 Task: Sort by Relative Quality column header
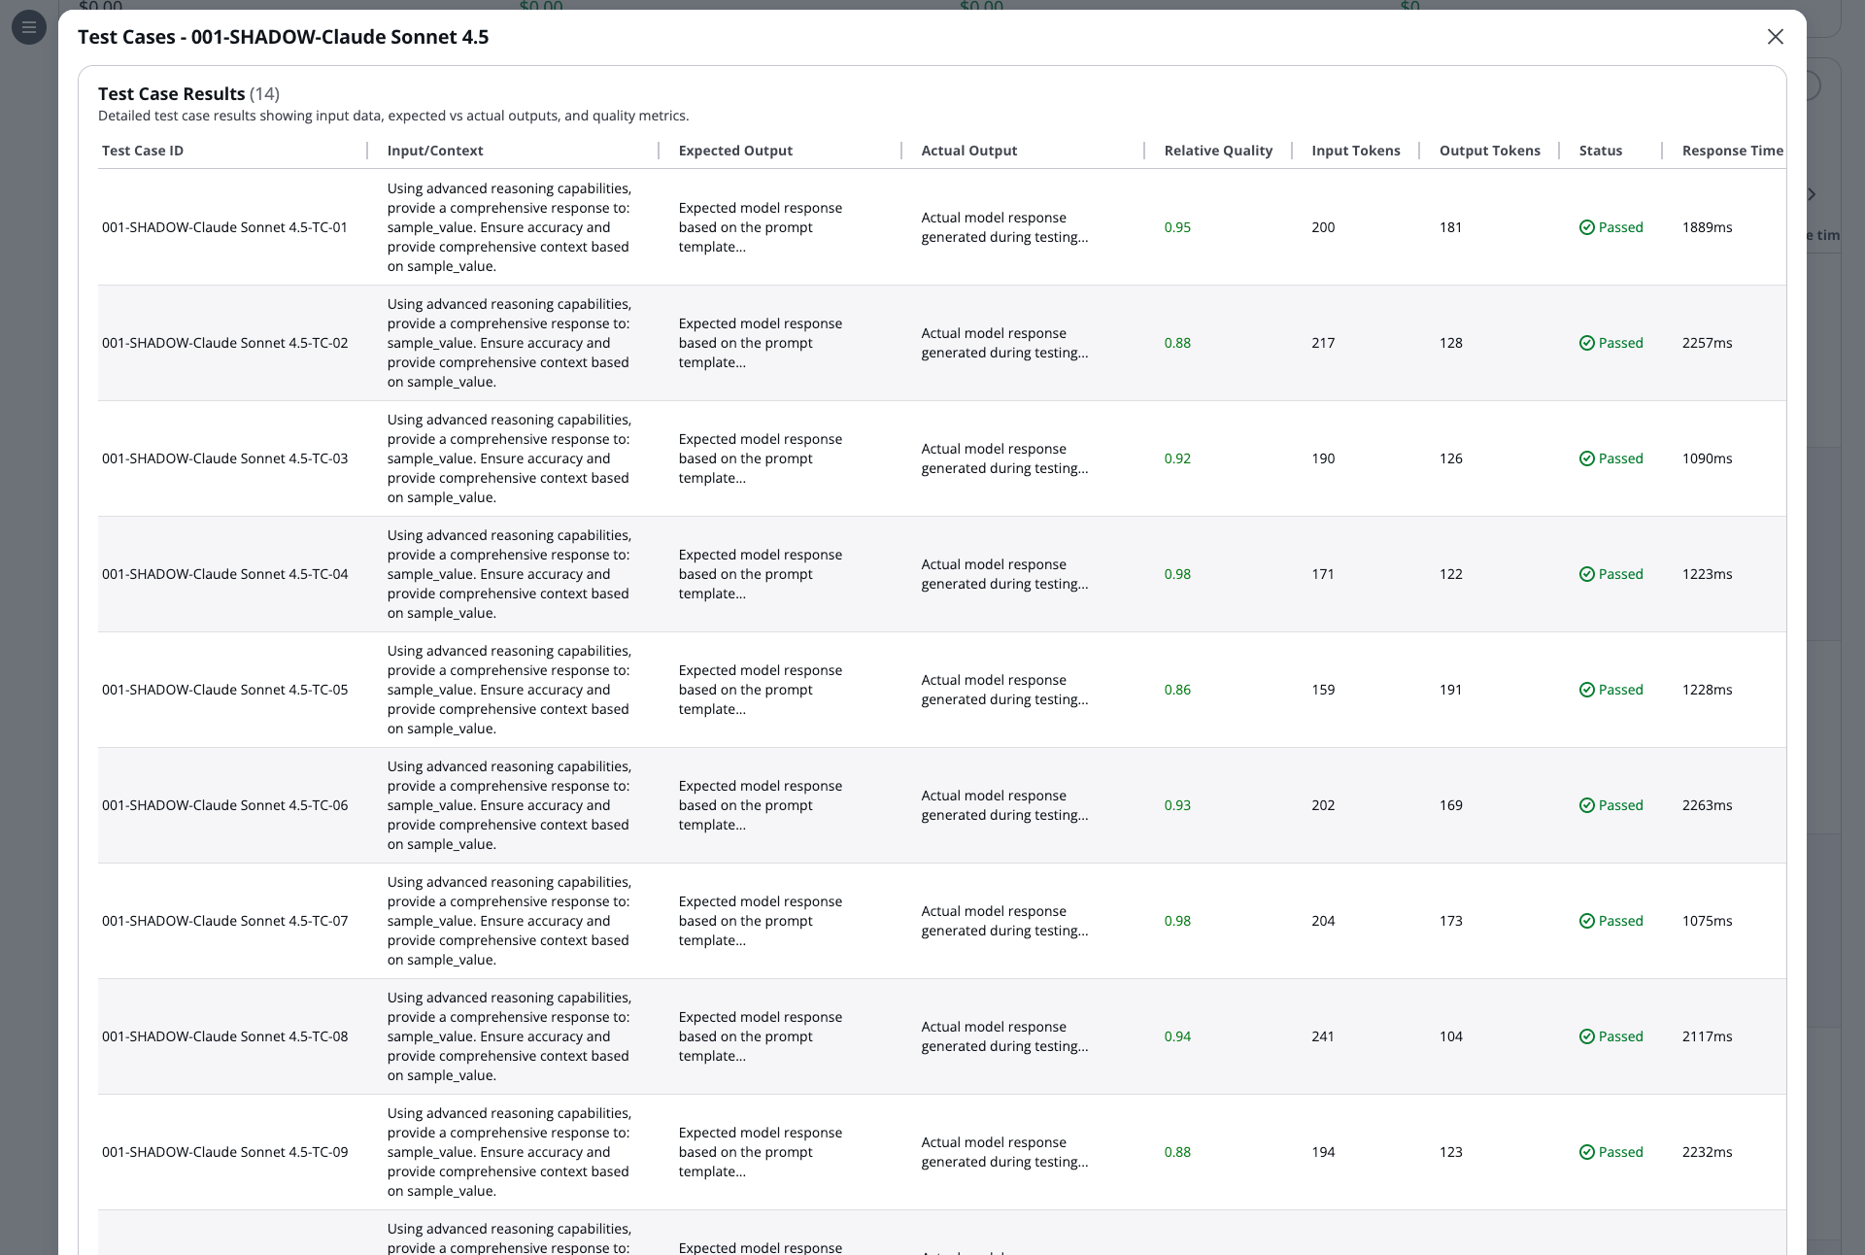[1218, 151]
